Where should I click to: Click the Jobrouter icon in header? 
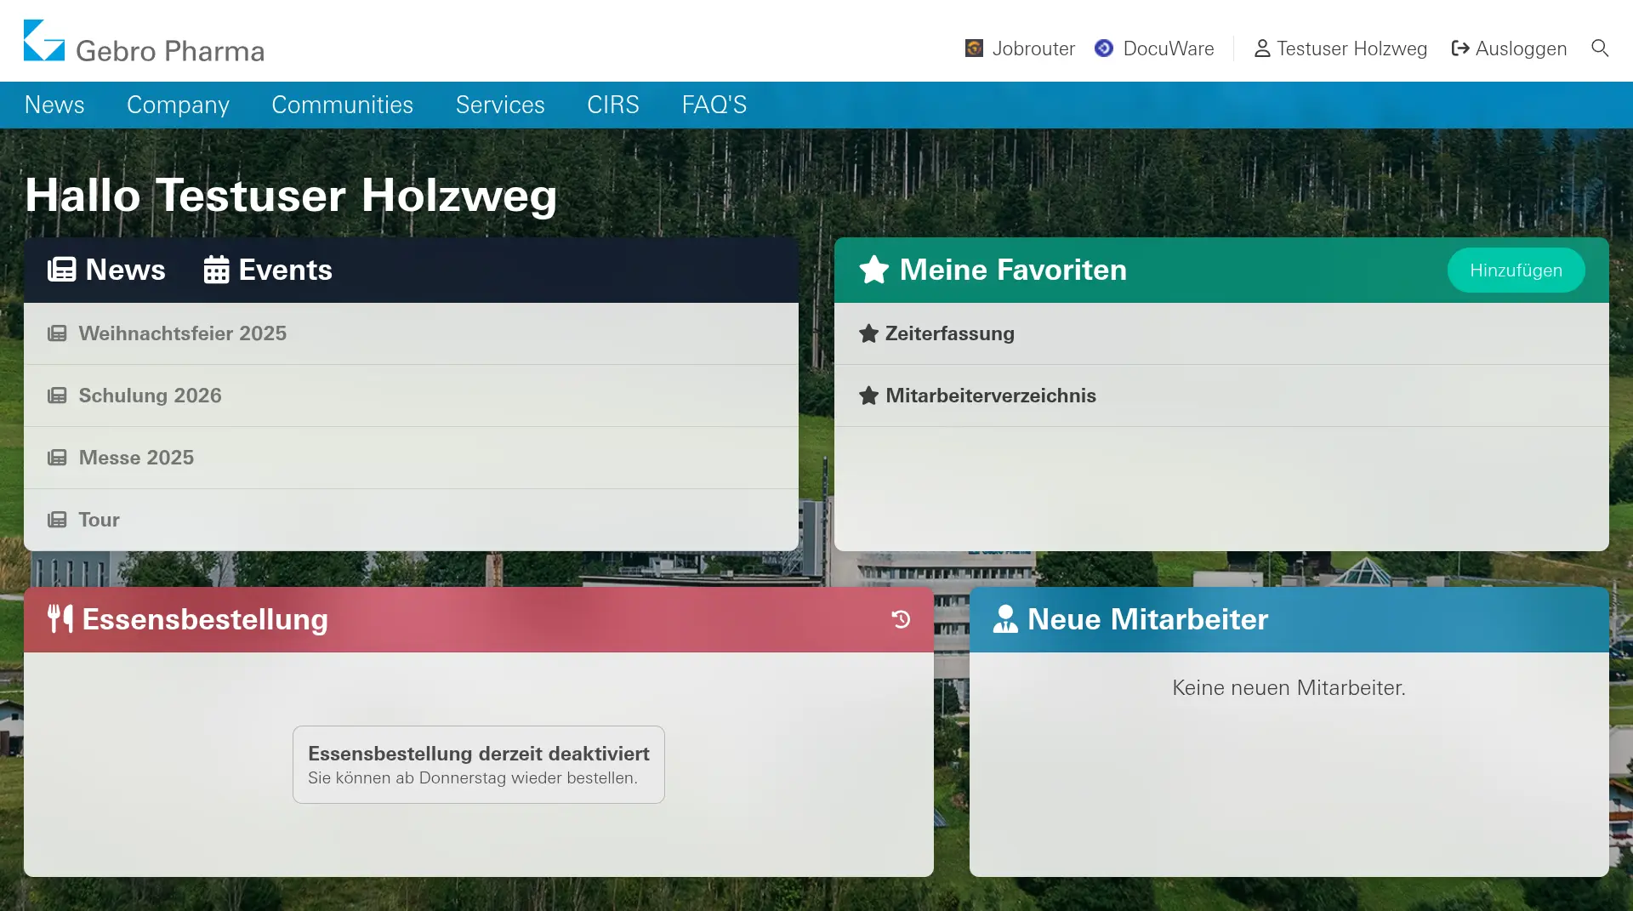click(974, 48)
